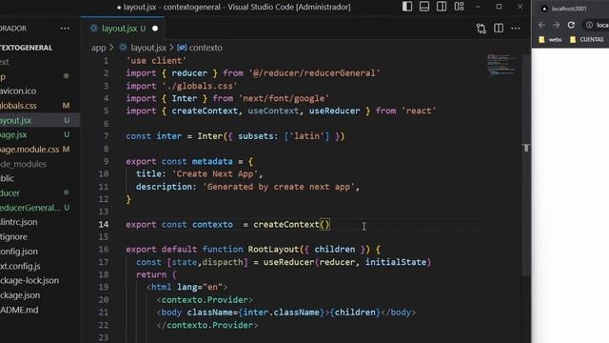The height and width of the screenshot is (343, 609).
Task: Collapse the reducer folder
Action: pyautogui.click(x=10, y=193)
